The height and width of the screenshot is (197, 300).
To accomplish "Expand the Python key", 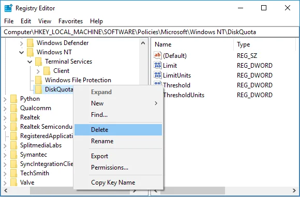I will tap(5, 99).
